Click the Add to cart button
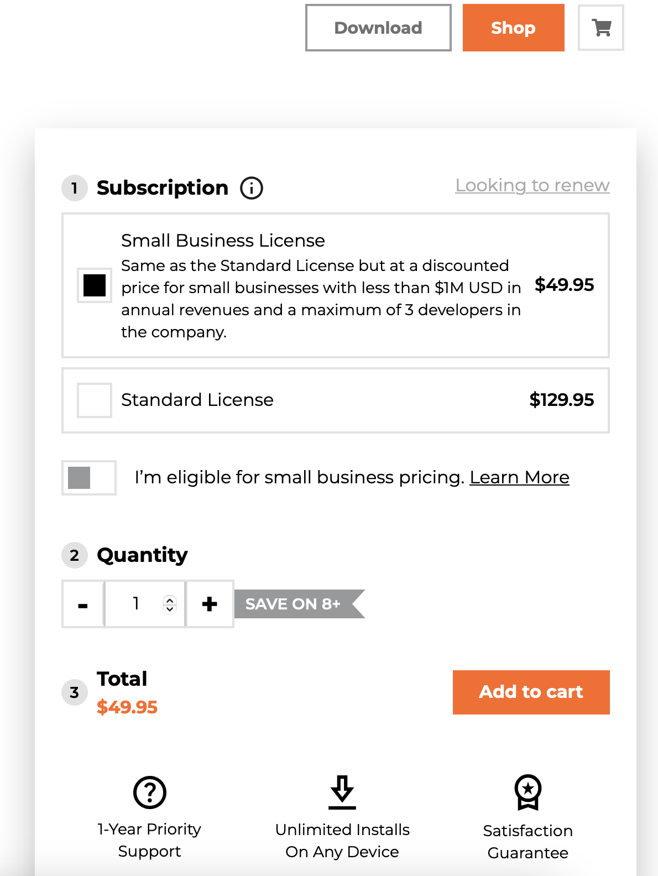 (x=530, y=692)
